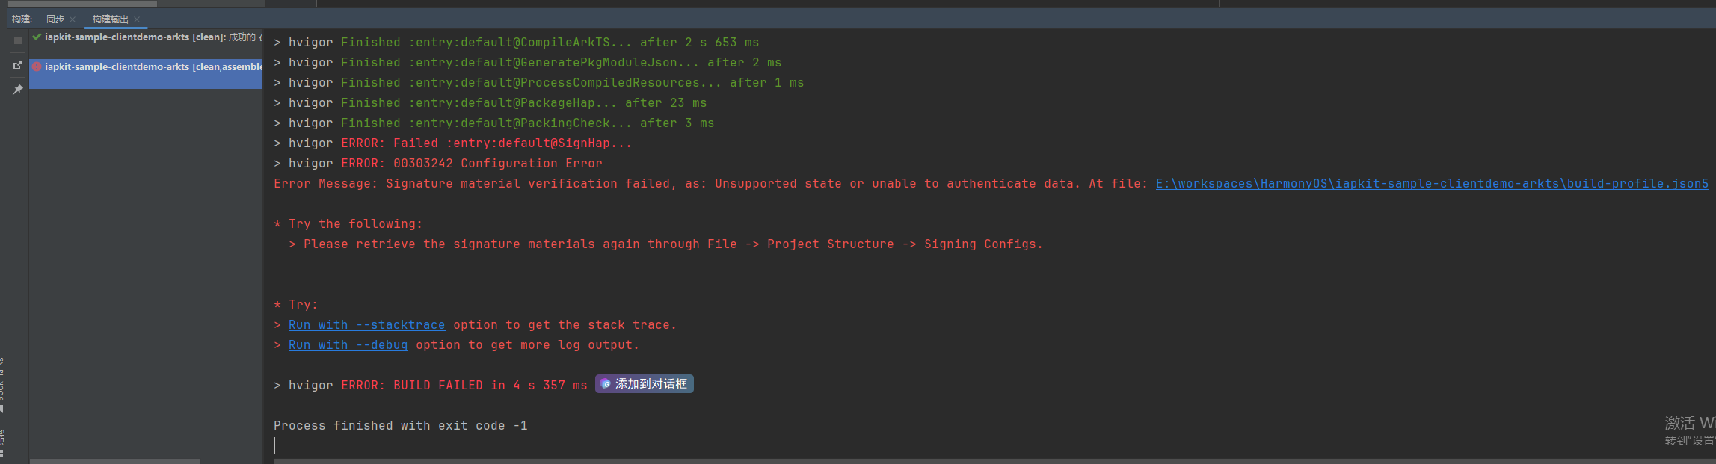This screenshot has height=464, width=1716.
Task: Select the successful [clean] build entry
Action: point(150,37)
